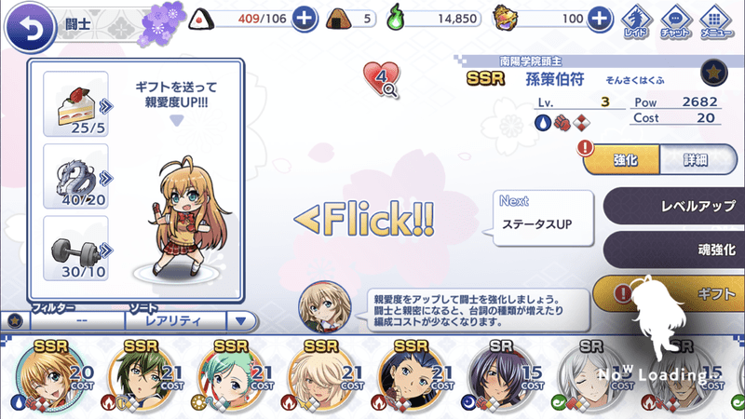This screenshot has height=419, width=745.
Task: Select the dragon statue gift
Action: coord(76,176)
